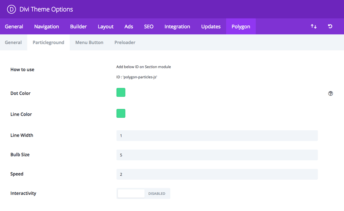Viewport: 344px width, 211px height.
Task: Switch to the Integration tab
Action: 177,27
